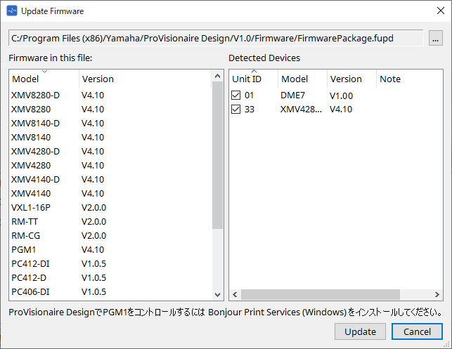Open file browse button with three dots
Viewport: 452px width, 349px height.
[x=436, y=38]
